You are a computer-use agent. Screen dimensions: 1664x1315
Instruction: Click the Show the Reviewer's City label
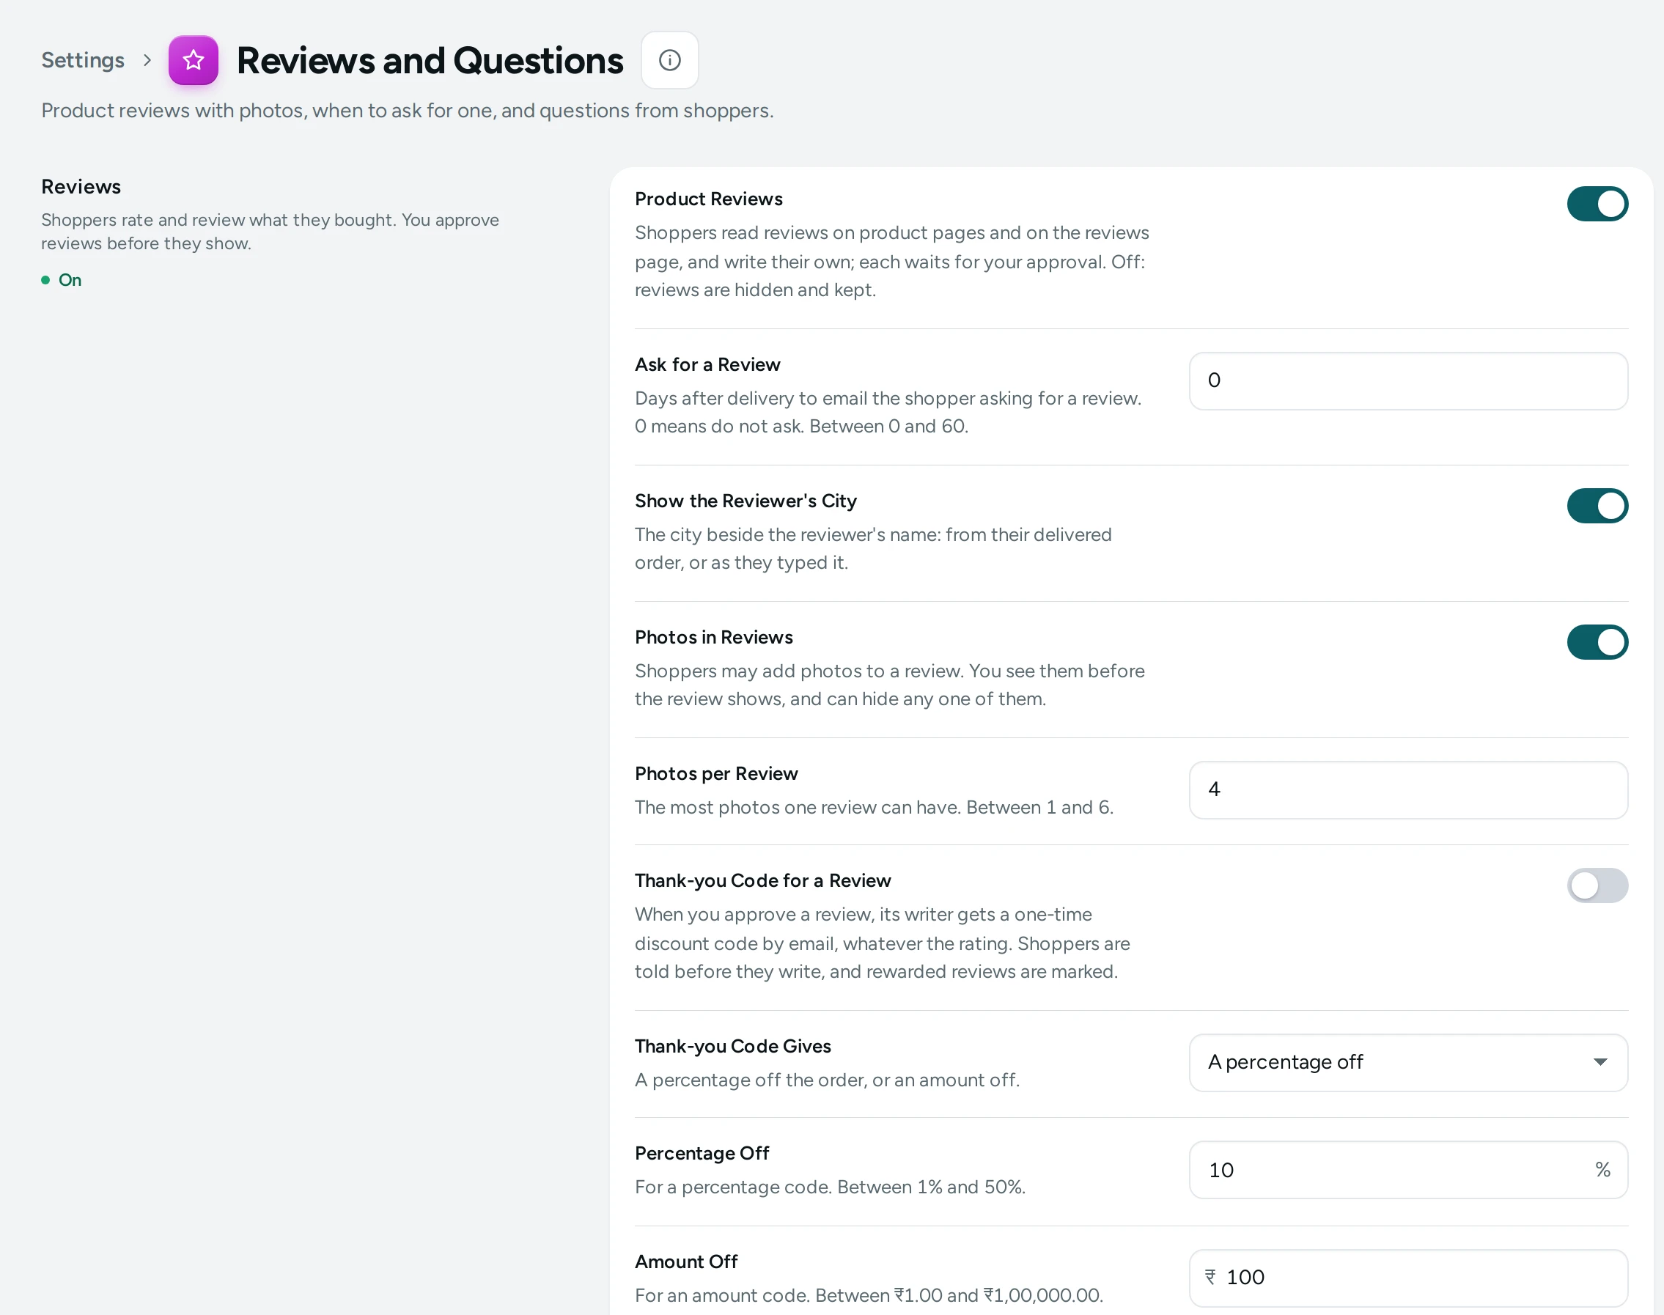point(746,501)
